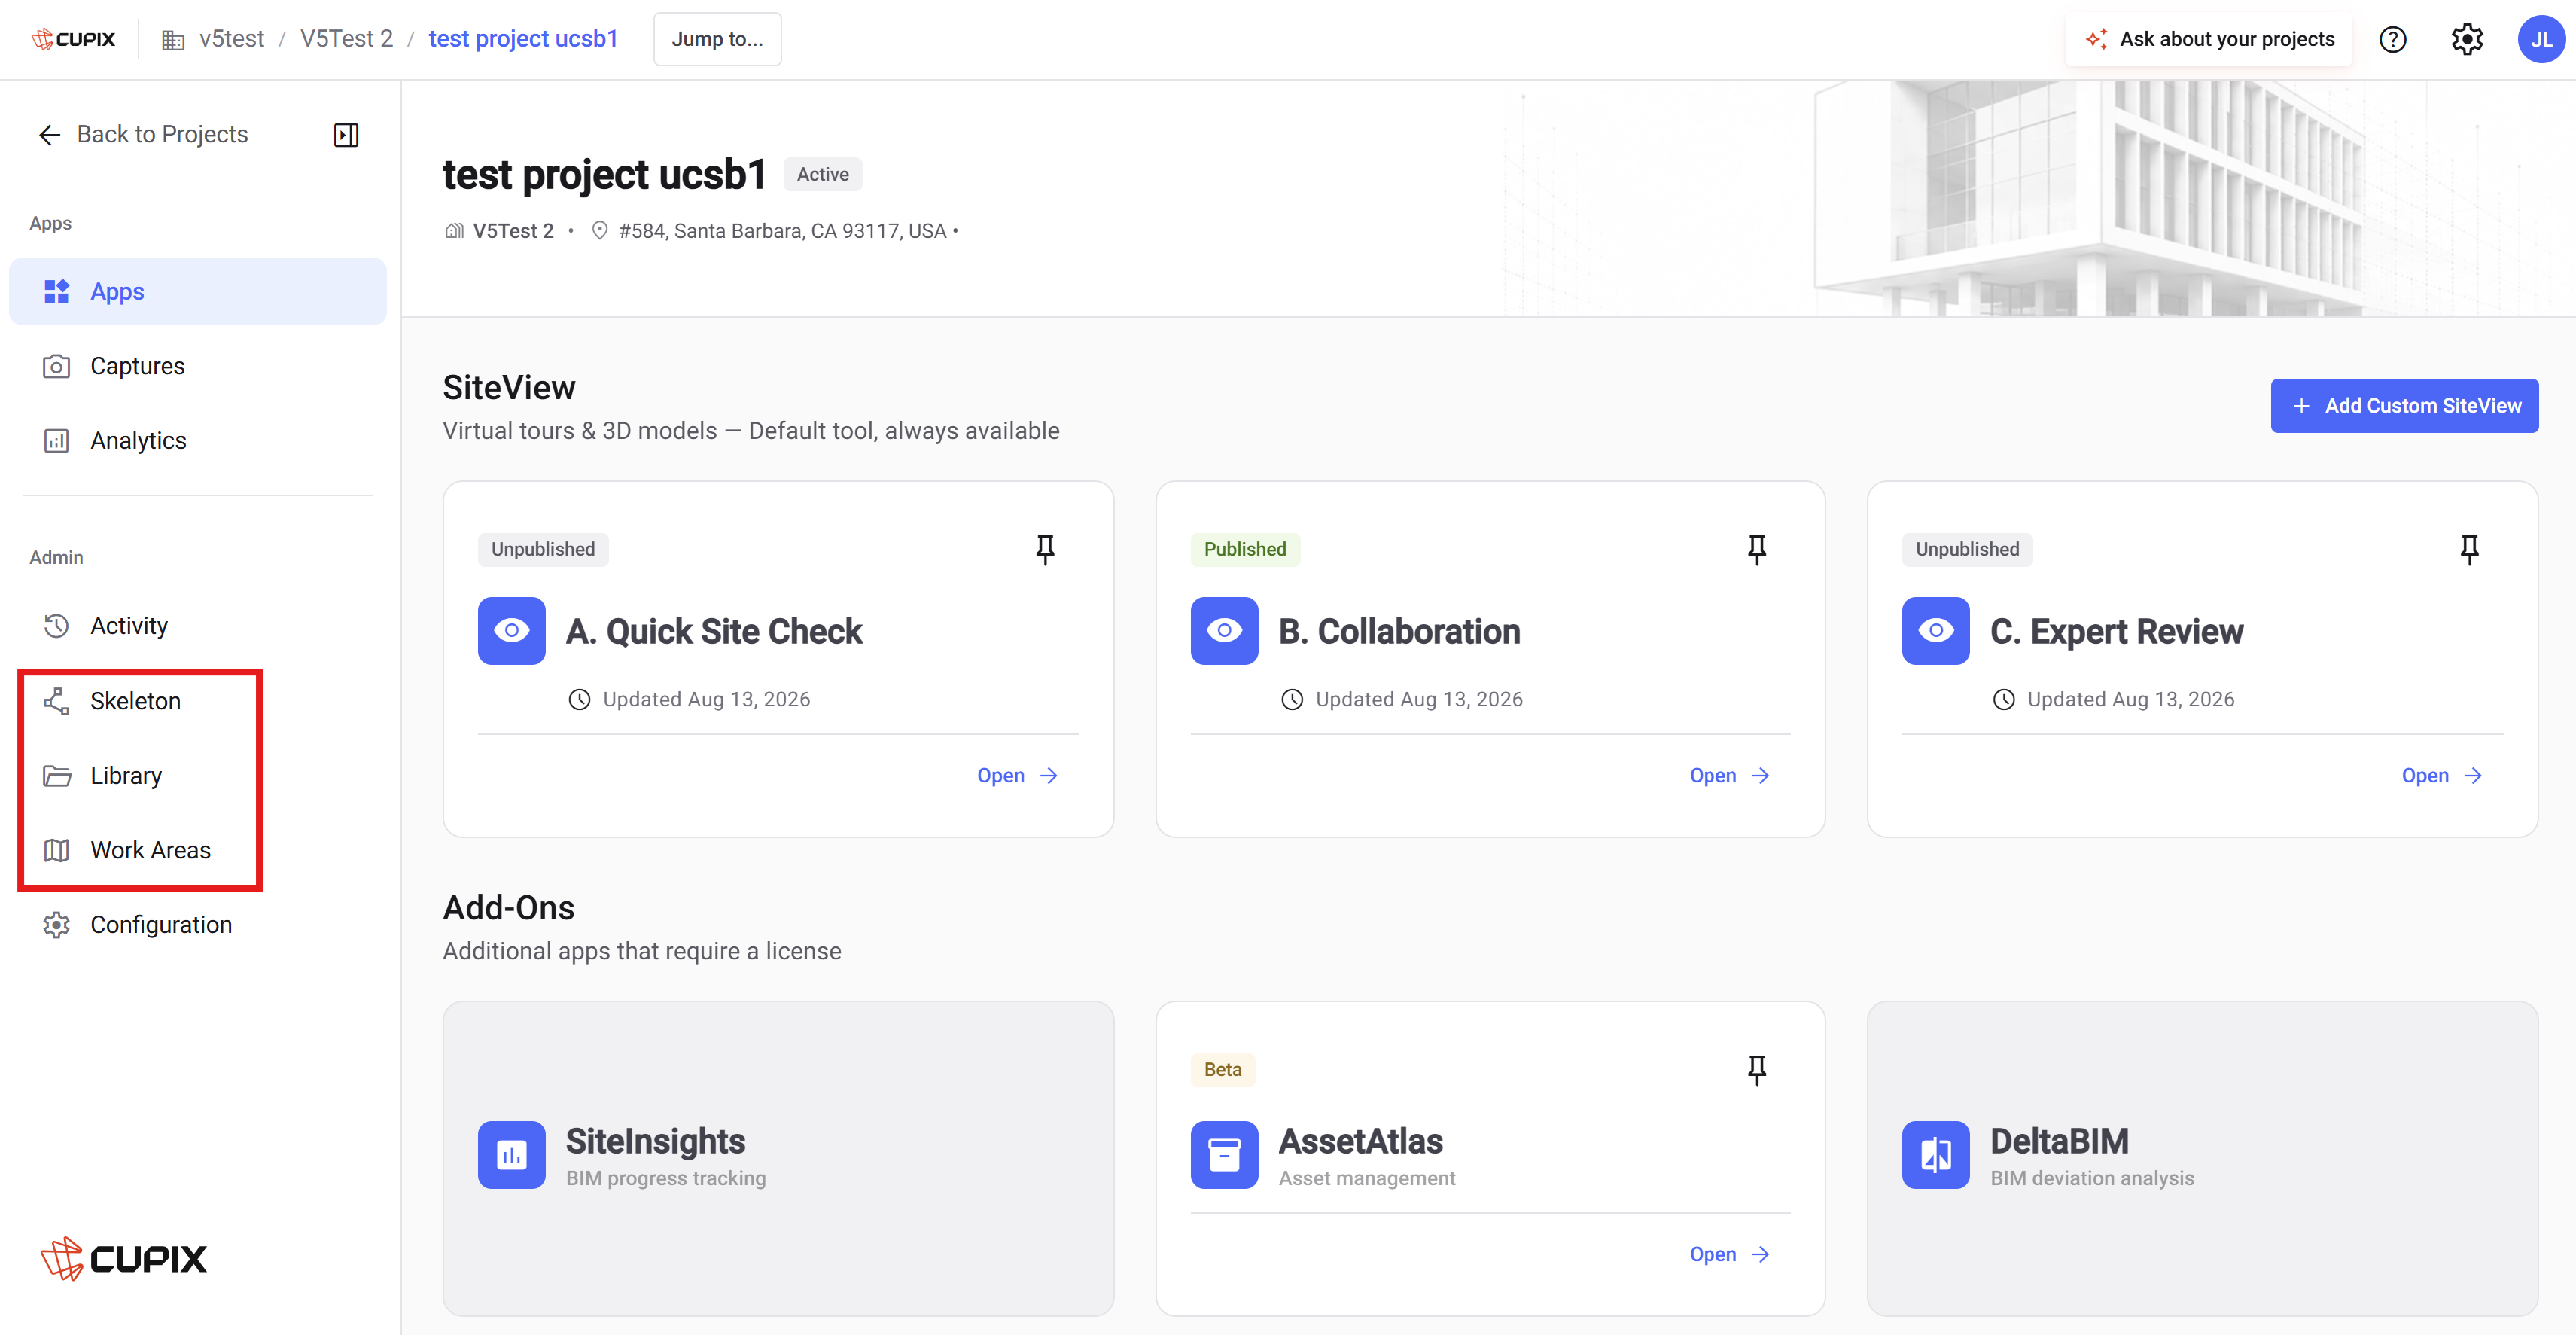Navigate to V5Test 2 breadcrumb

click(346, 39)
